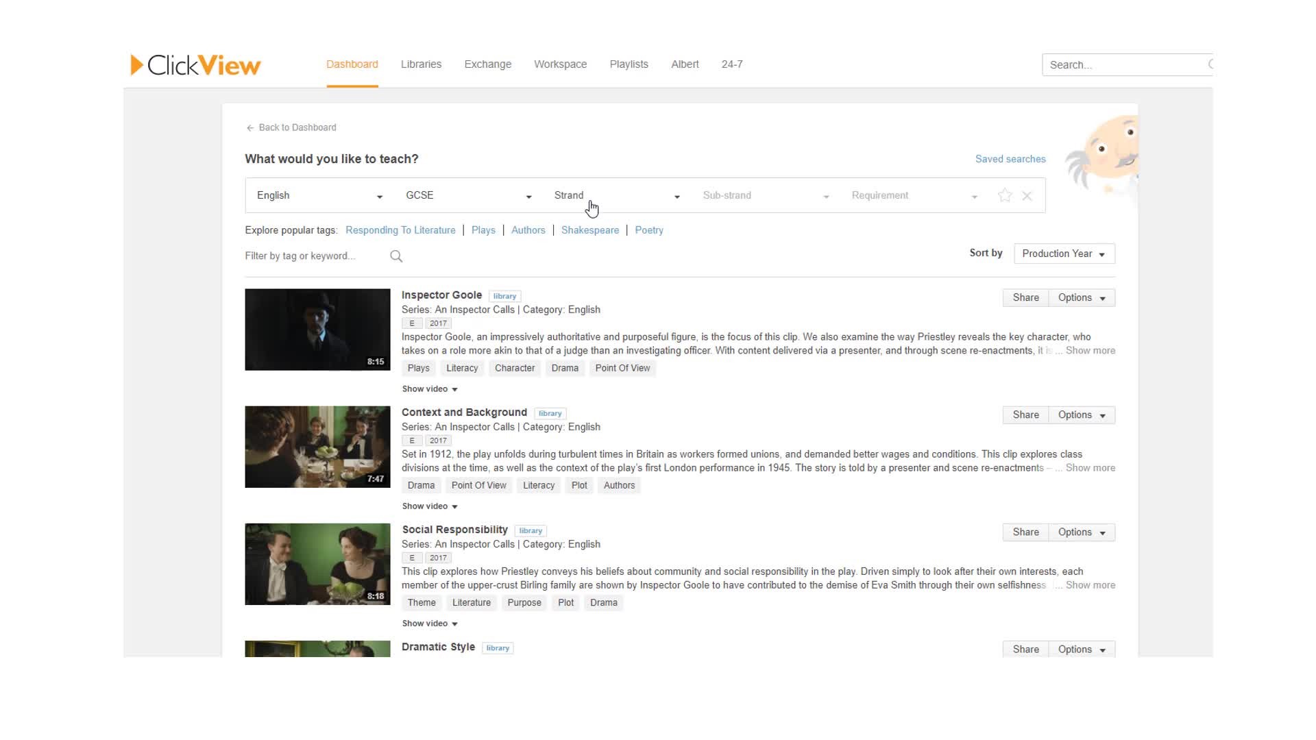The height and width of the screenshot is (740, 1316).
Task: Show more of Social Responsibility description
Action: pos(1090,585)
